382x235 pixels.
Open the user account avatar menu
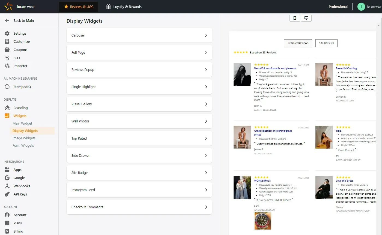[361, 7]
